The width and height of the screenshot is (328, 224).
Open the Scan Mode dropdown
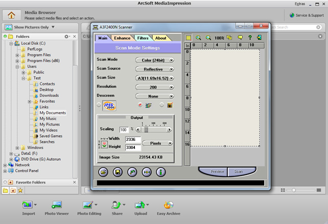pos(155,60)
